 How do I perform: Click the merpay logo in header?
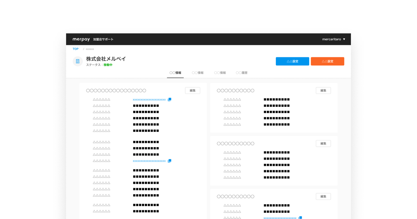(x=81, y=39)
